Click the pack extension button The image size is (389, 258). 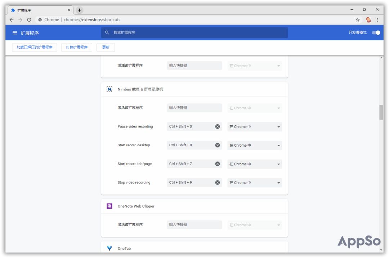(x=77, y=47)
